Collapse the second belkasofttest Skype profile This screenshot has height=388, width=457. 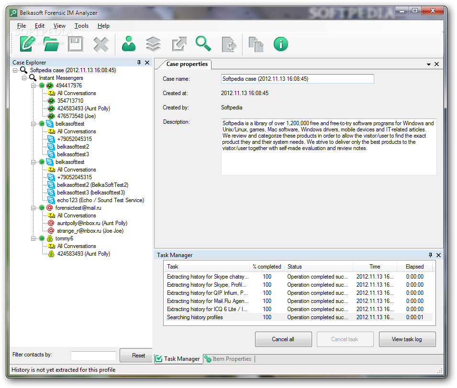33,162
